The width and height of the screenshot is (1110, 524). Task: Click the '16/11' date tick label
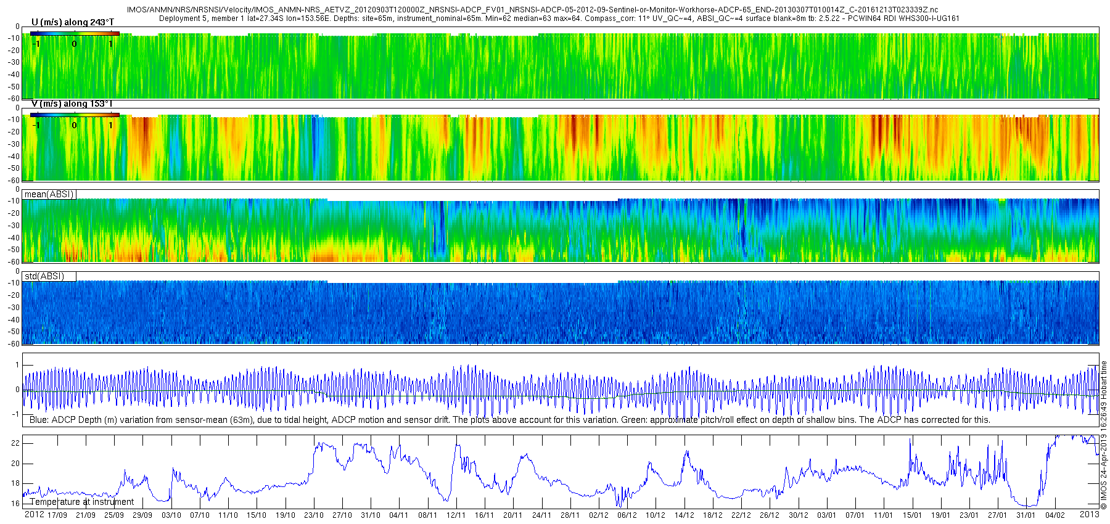click(x=485, y=515)
